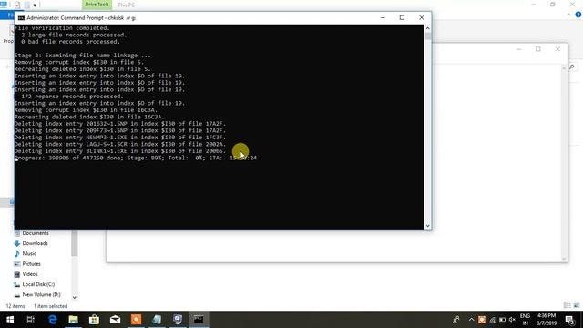Open the orange app on the taskbar
Image resolution: width=583 pixels, height=328 pixels.
(136, 320)
